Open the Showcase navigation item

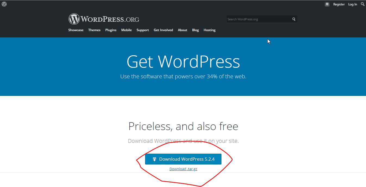pos(76,30)
